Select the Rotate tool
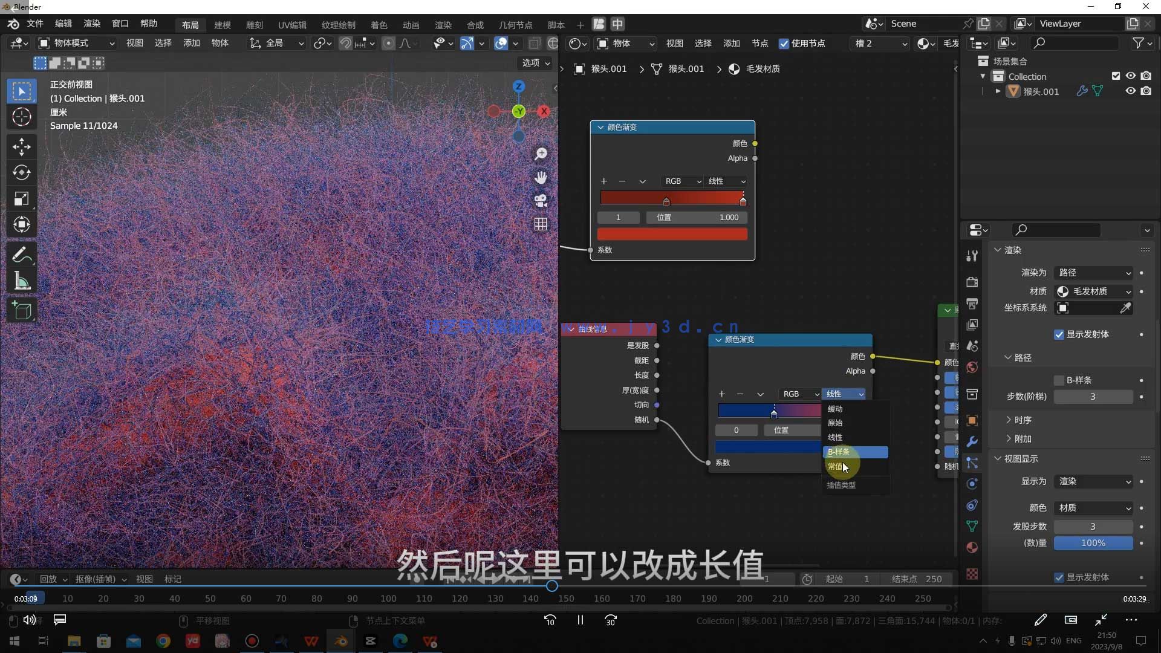The height and width of the screenshot is (653, 1161). point(21,173)
